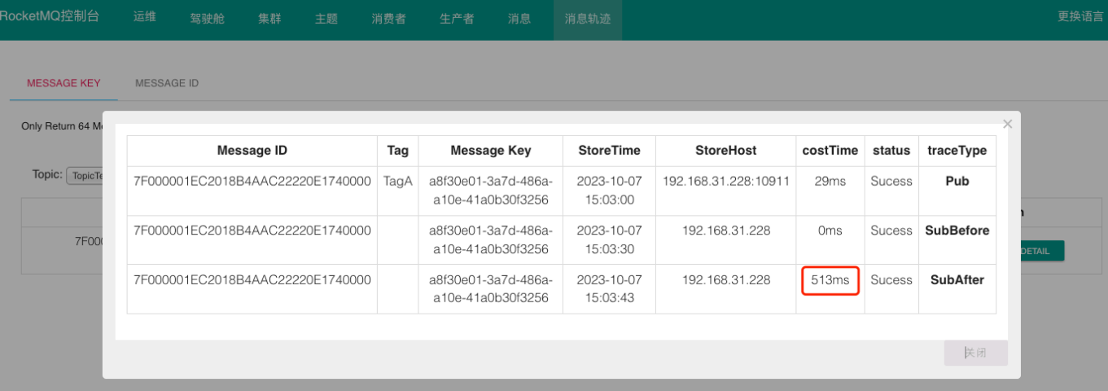The image size is (1108, 391).
Task: Click the 192.168.31.228:10911 store host cell
Action: point(726,182)
